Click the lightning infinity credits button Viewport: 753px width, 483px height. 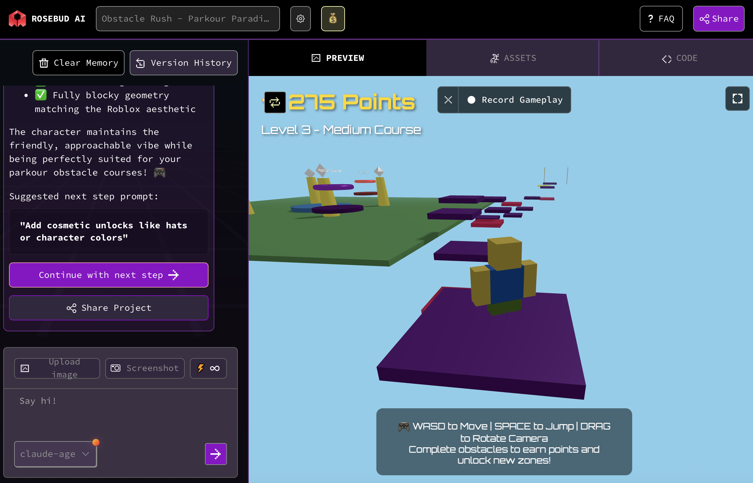tap(208, 368)
